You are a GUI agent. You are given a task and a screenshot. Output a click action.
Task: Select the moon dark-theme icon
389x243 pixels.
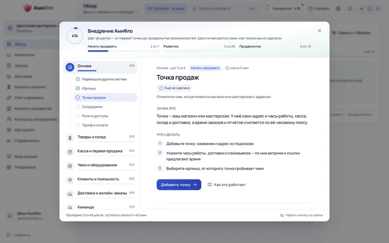[x=378, y=8]
